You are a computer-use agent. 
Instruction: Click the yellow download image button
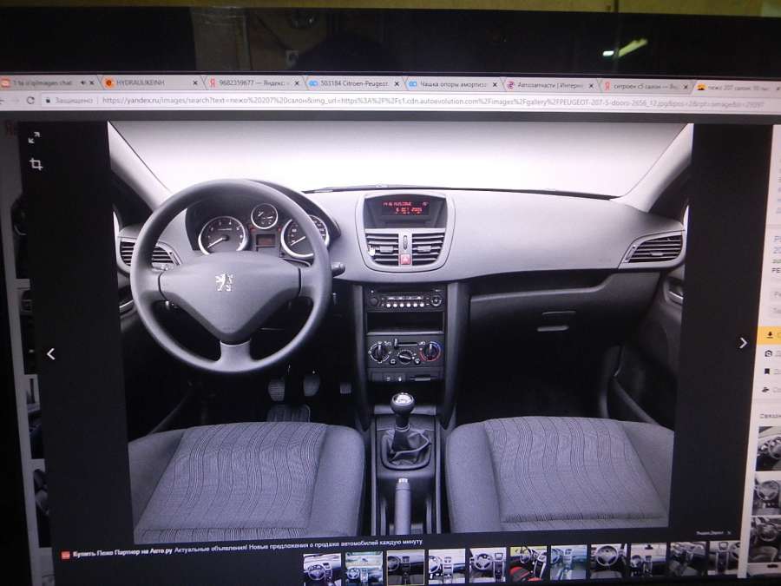click(x=771, y=335)
